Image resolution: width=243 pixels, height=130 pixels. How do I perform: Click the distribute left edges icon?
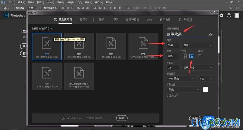(x=111, y=8)
